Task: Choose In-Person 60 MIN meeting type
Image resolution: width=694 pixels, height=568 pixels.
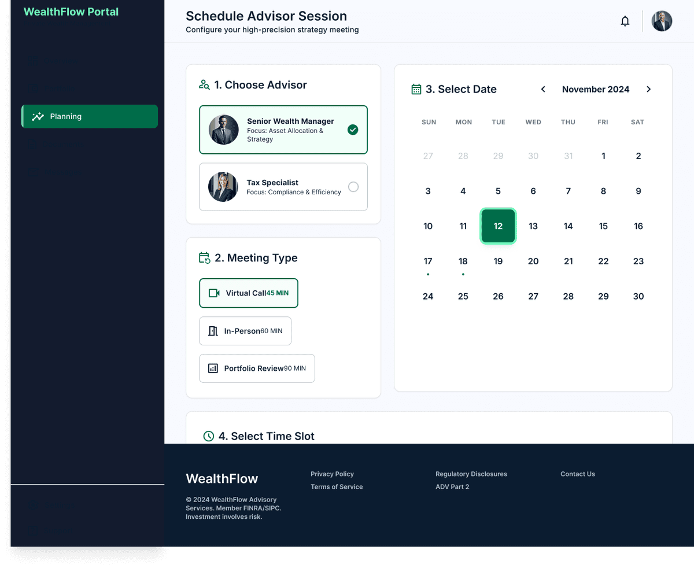Action: [x=245, y=331]
